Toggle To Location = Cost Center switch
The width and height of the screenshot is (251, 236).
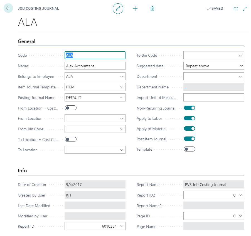pyautogui.click(x=71, y=140)
